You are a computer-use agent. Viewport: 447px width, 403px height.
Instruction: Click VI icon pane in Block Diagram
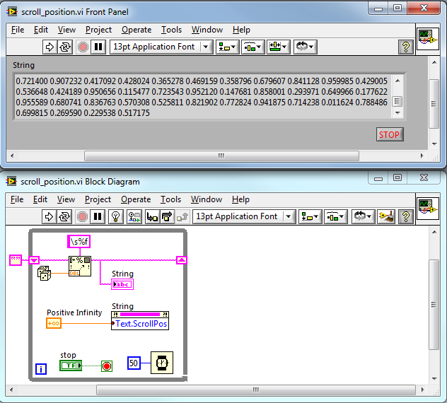coord(428,209)
